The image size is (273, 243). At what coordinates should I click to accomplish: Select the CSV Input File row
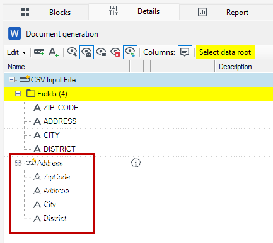[x=139, y=80]
